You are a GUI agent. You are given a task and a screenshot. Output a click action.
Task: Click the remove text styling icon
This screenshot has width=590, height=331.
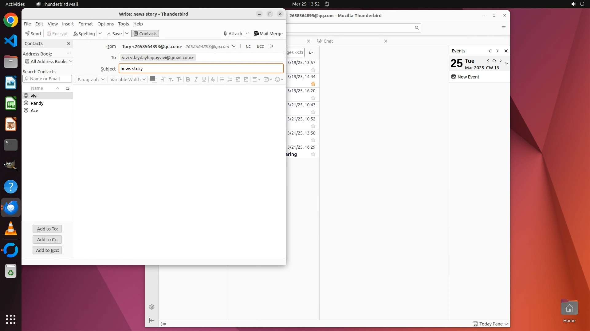click(x=213, y=79)
